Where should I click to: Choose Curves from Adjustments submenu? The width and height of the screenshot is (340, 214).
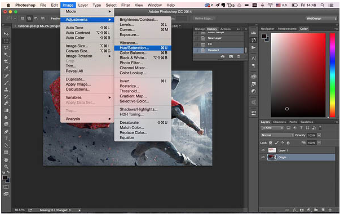point(143,30)
